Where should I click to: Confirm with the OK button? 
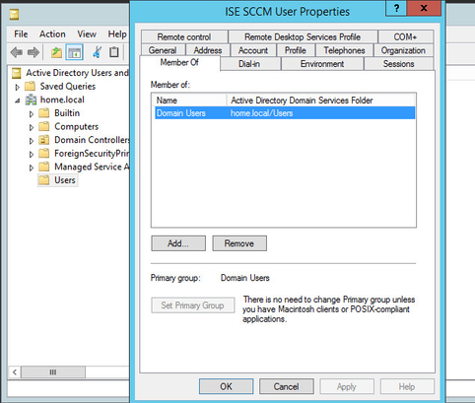226,386
